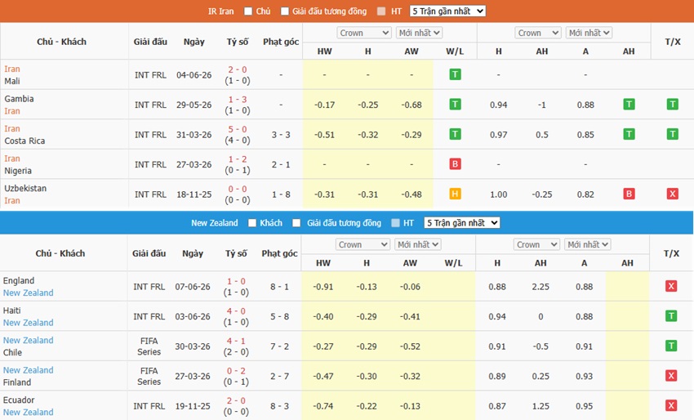This screenshot has height=420, width=694.
Task: Click Tỷ số column header in New Zealand table
Action: 236,253
